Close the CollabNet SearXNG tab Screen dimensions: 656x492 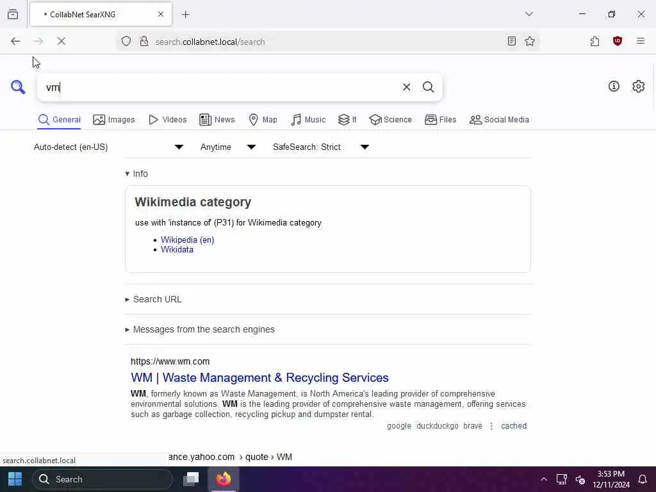161,14
